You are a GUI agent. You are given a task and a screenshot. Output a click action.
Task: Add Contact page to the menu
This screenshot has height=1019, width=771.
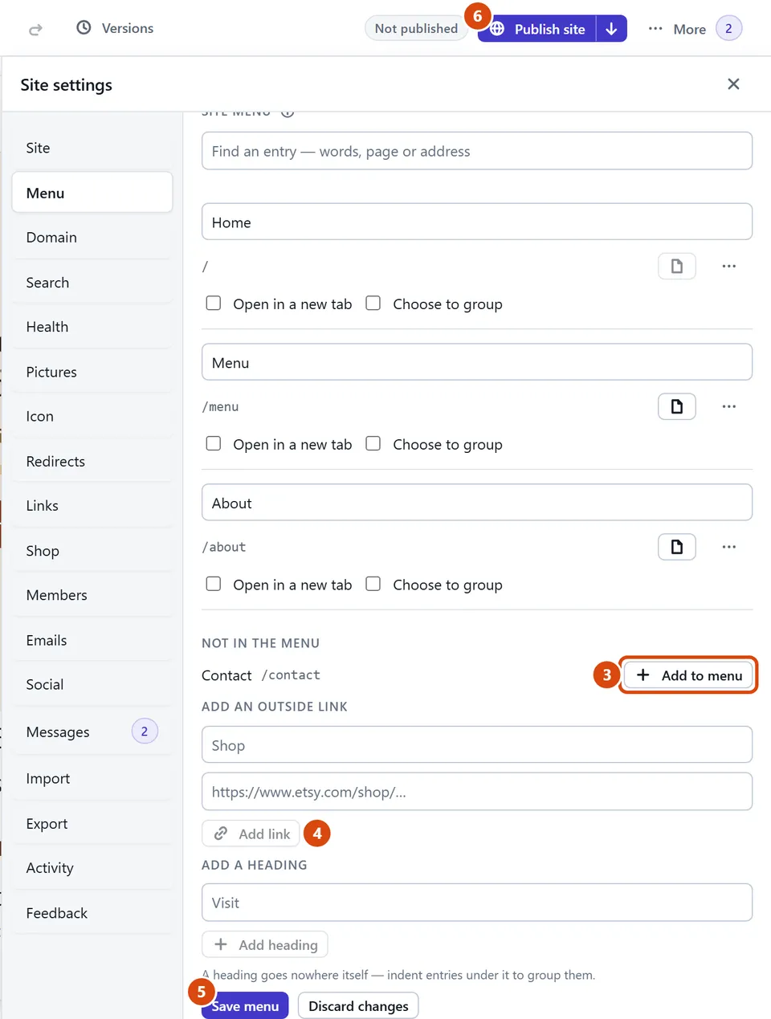(689, 675)
